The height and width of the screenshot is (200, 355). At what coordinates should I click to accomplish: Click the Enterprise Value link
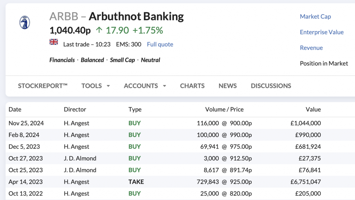[321, 32]
